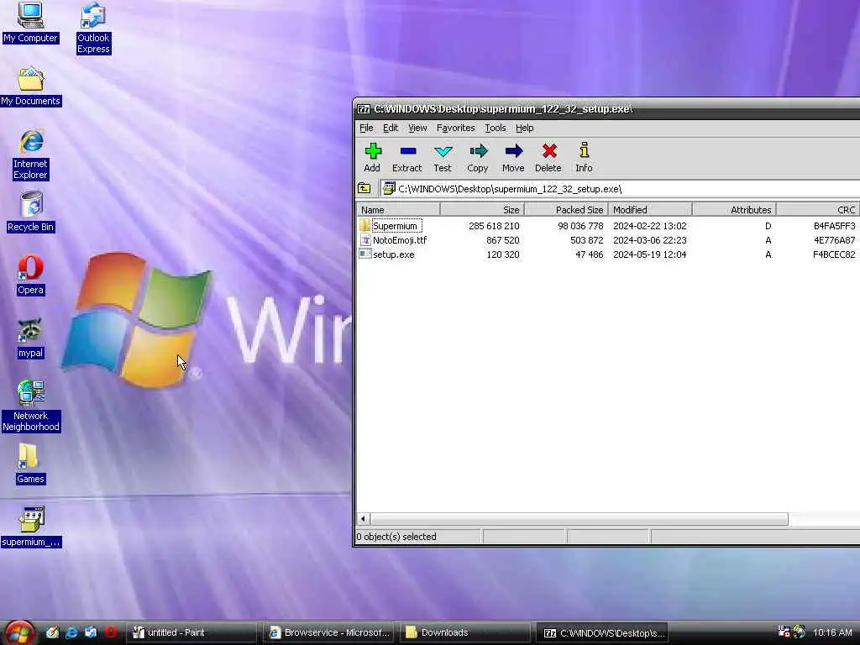The image size is (860, 645).
Task: Click the Supermium folder icon in list
Action: (x=364, y=225)
